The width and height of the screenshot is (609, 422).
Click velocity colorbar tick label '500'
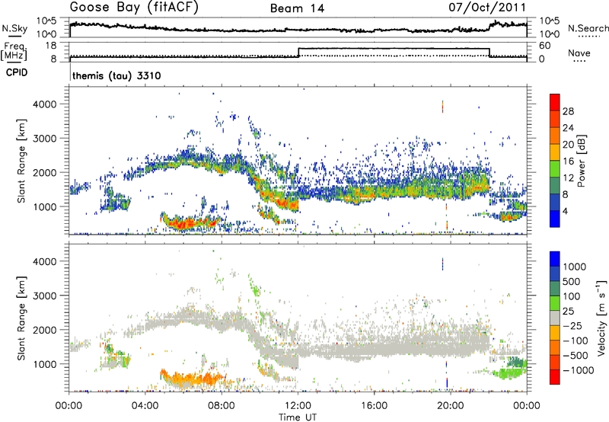[x=572, y=281]
